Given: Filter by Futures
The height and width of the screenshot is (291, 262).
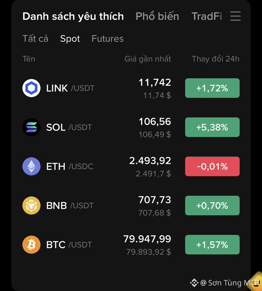Looking at the screenshot, I should pyautogui.click(x=108, y=39).
